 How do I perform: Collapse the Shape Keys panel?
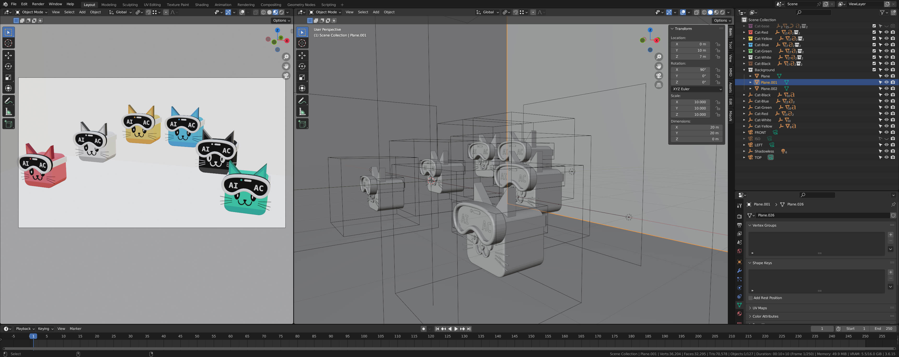[761, 263]
